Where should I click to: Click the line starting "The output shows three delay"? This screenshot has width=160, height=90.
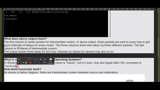point(59,52)
